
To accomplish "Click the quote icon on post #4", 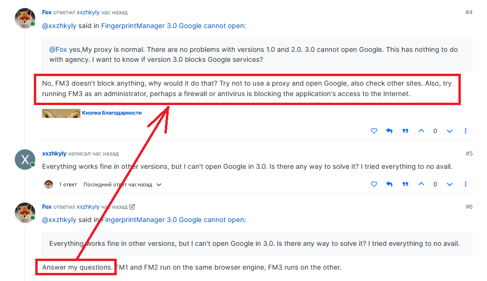I will (x=406, y=131).
